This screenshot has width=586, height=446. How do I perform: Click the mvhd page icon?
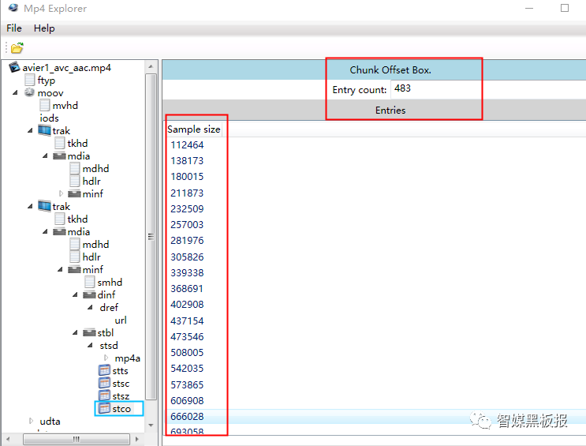pos(45,105)
